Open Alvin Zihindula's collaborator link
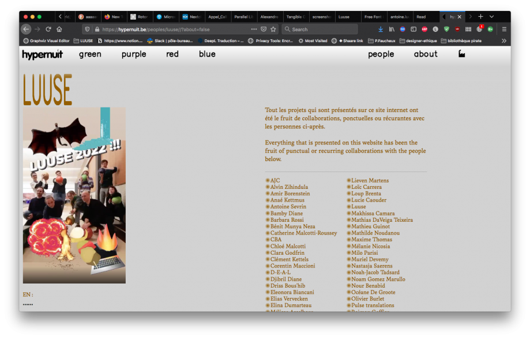The image size is (530, 339). tap(289, 187)
